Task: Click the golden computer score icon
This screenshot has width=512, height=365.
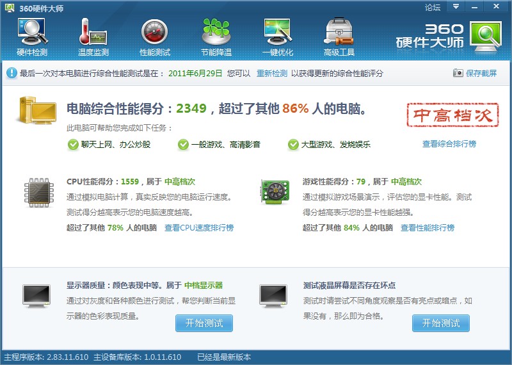Action: [36, 109]
